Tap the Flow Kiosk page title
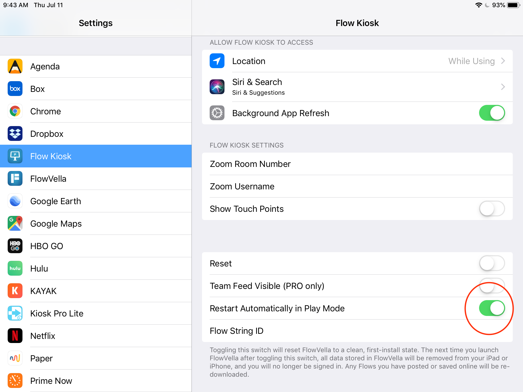 (357, 23)
